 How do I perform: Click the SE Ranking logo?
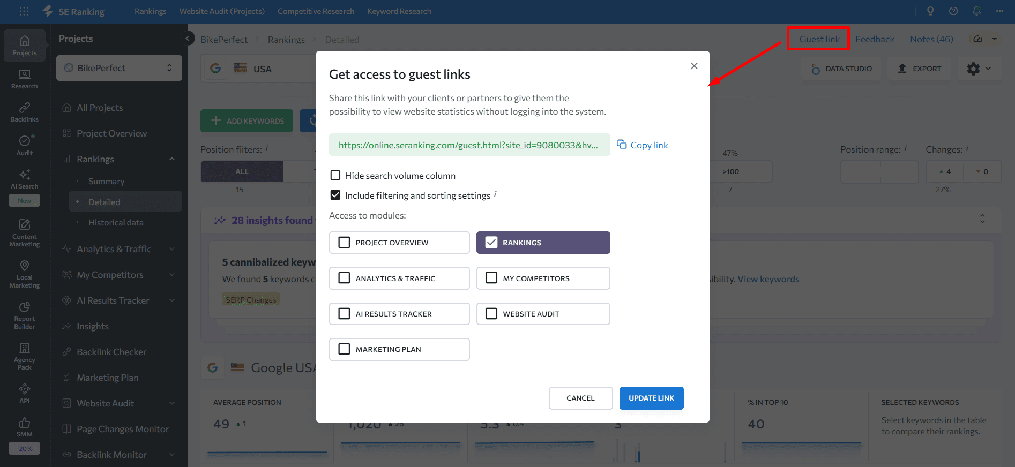click(73, 11)
